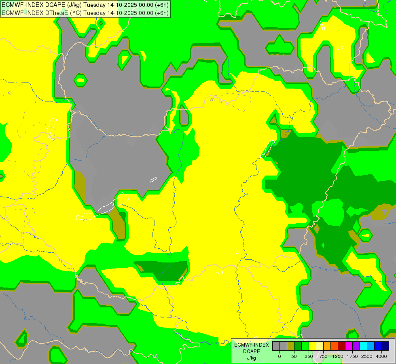Screen dimensions: 396x364
Task: Pick the pure blue legend swatch
Action: click(x=378, y=346)
